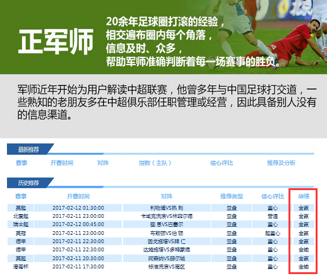The image size is (327, 276).
Task: Click the 港菁杯 league cell
Action: [21, 267]
